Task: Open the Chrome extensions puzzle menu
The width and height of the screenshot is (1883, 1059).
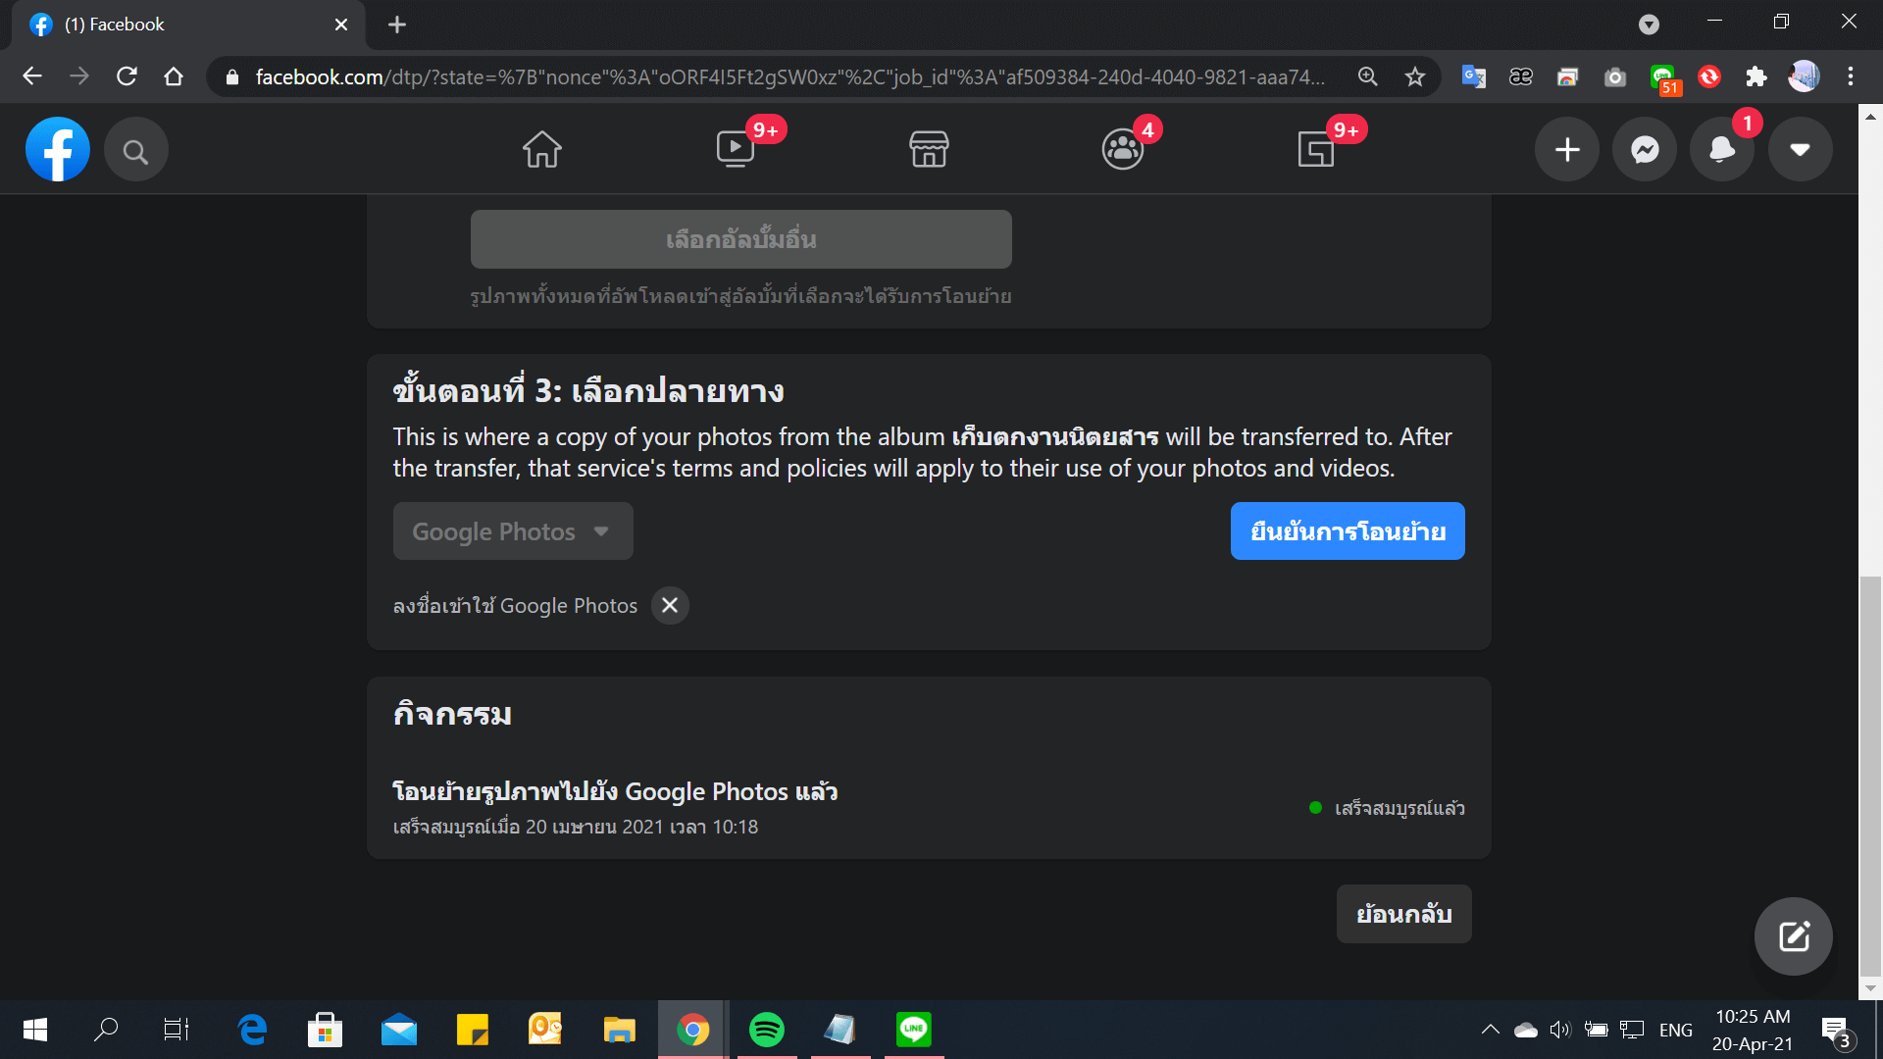Action: pyautogui.click(x=1756, y=76)
